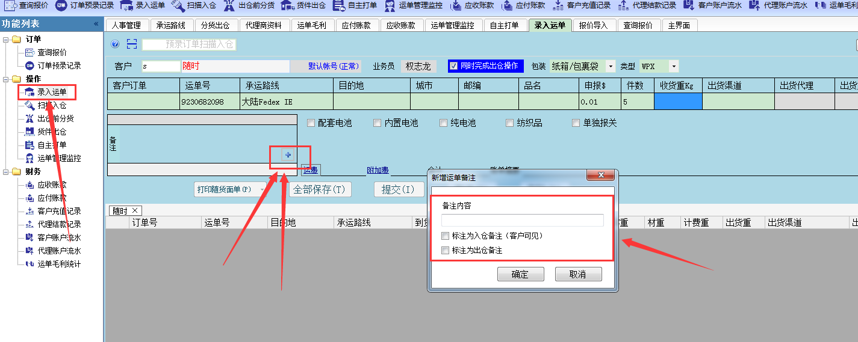Enable the 配套电池 checkbox
858x342 pixels.
click(311, 123)
